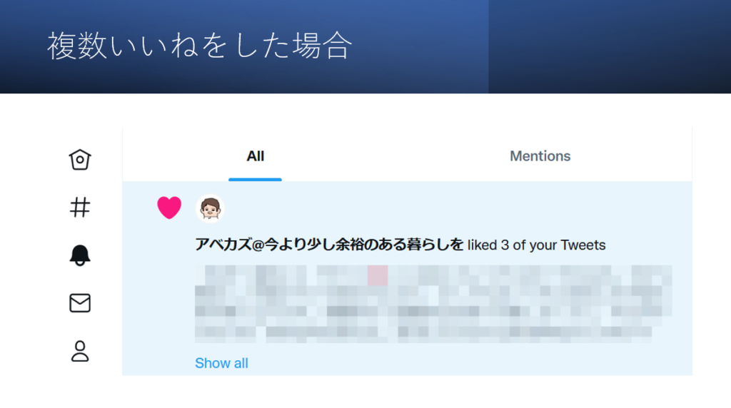Image resolution: width=731 pixels, height=408 pixels.
Task: Switch to the Mentions tab
Action: pyautogui.click(x=540, y=156)
